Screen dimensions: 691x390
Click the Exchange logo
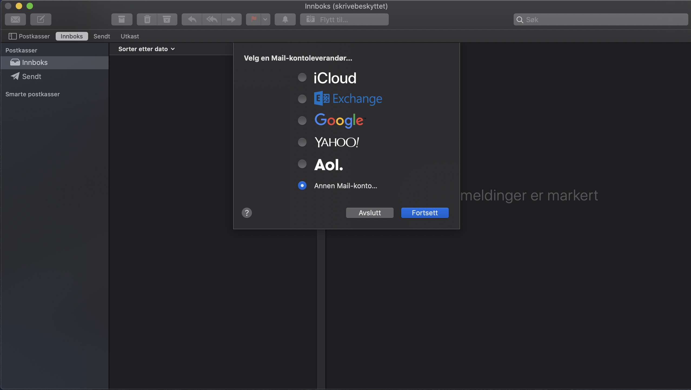coord(348,99)
